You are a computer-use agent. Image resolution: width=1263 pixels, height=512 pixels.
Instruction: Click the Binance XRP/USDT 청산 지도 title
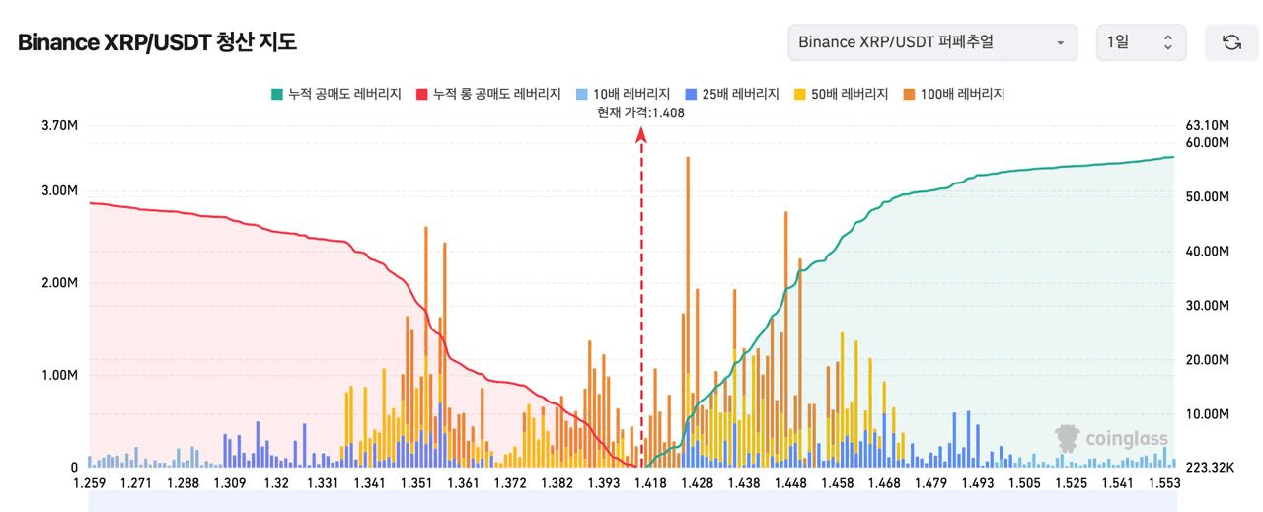click(x=157, y=42)
